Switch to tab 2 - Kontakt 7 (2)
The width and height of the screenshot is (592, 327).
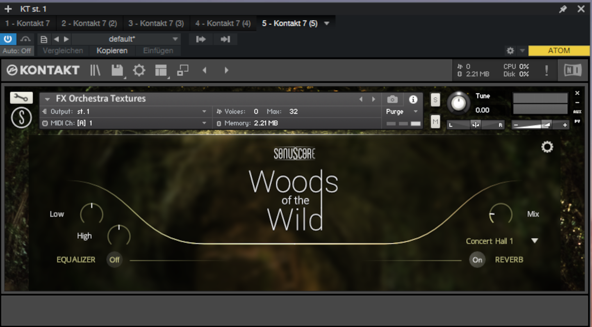pos(89,23)
